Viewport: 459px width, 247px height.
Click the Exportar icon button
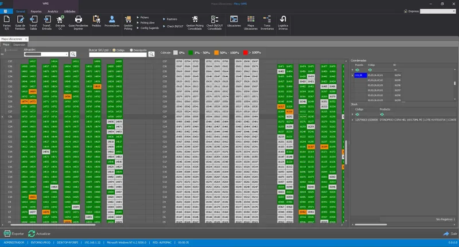tap(14, 234)
